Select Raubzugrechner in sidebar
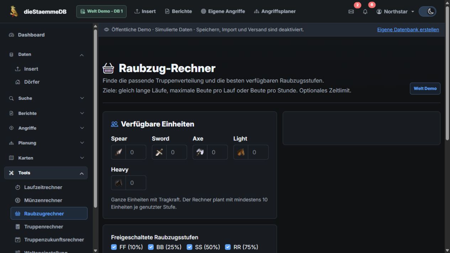This screenshot has width=450, height=253. tap(49, 214)
